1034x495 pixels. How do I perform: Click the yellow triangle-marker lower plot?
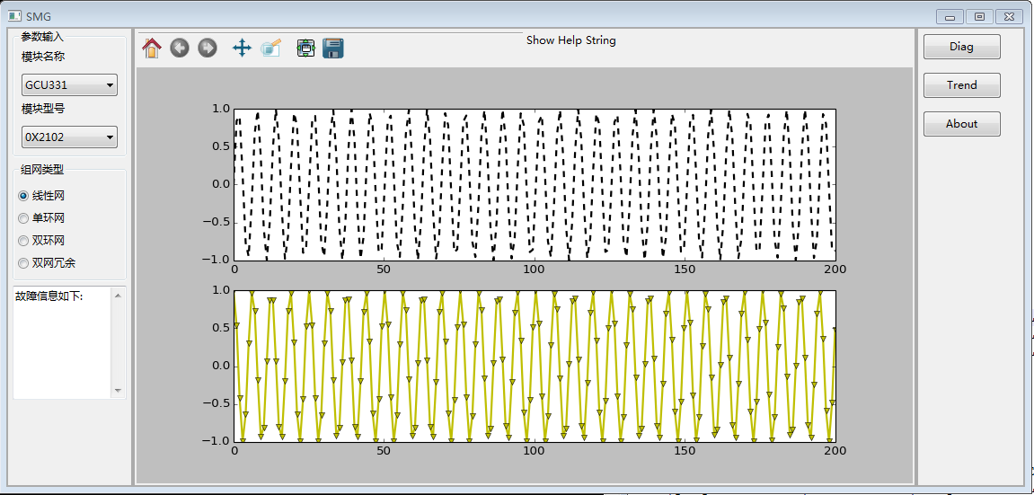coord(535,366)
